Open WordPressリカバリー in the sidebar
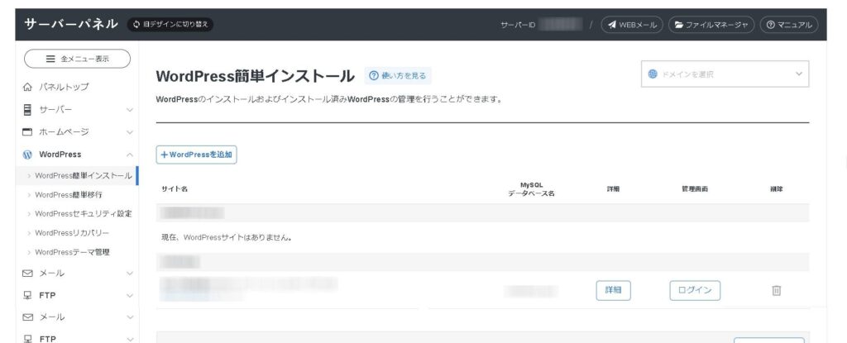The image size is (847, 343). click(x=72, y=233)
